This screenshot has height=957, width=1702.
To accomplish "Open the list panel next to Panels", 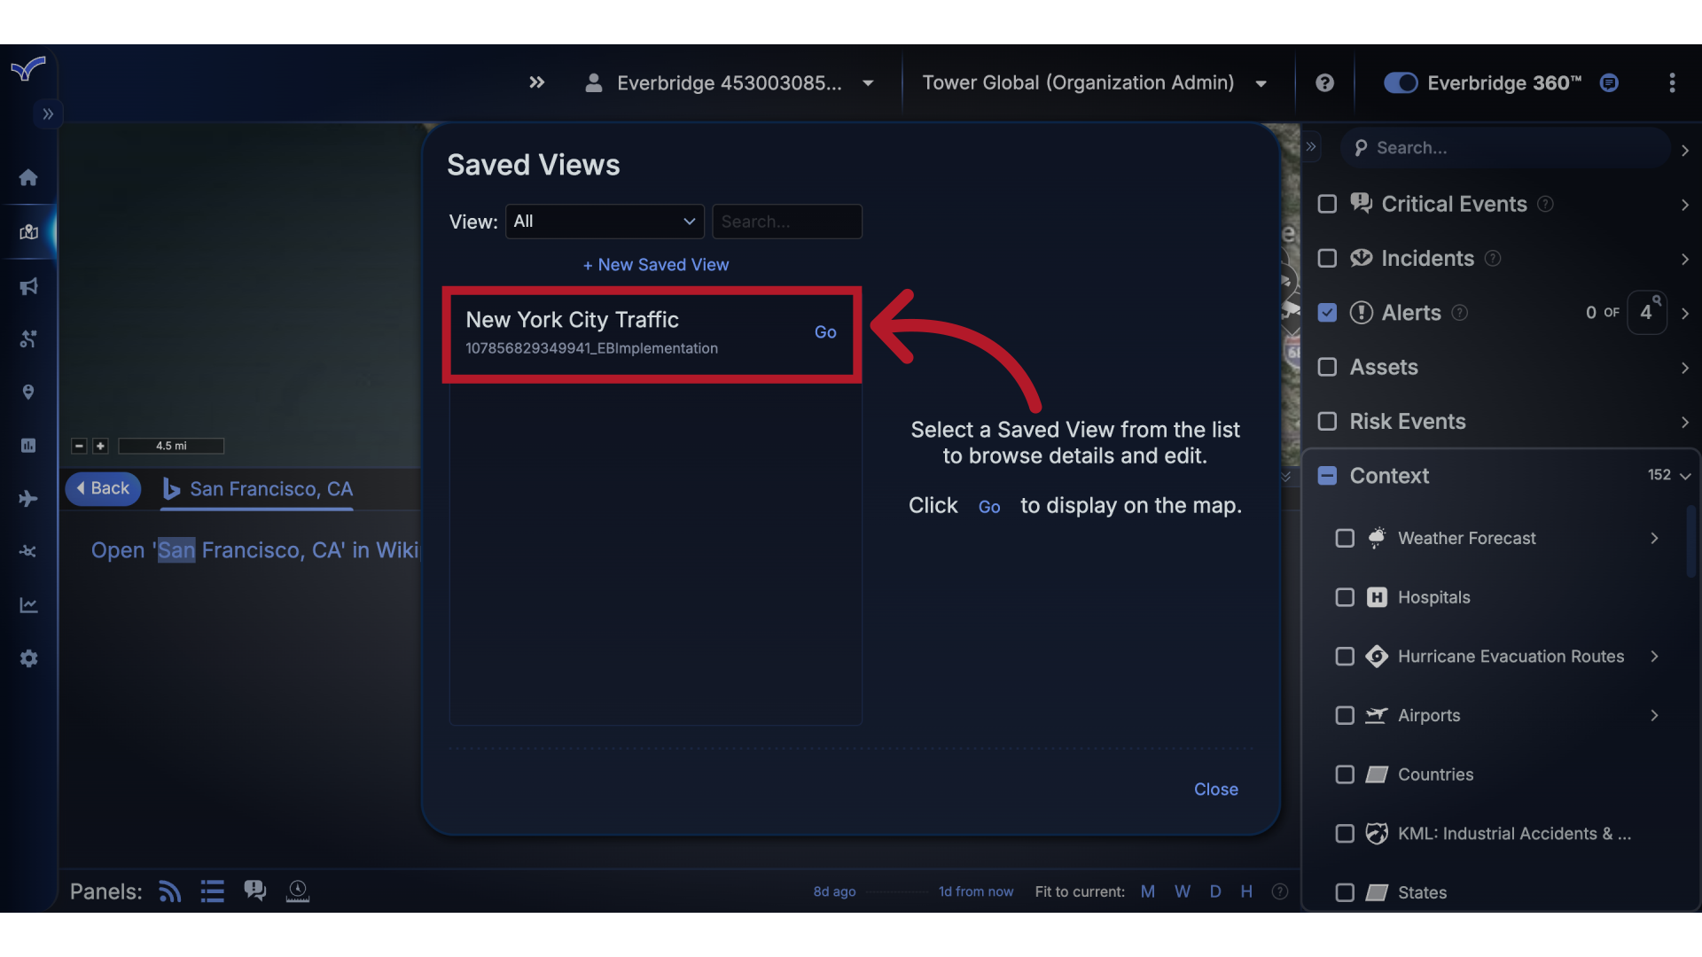I will pyautogui.click(x=212, y=891).
